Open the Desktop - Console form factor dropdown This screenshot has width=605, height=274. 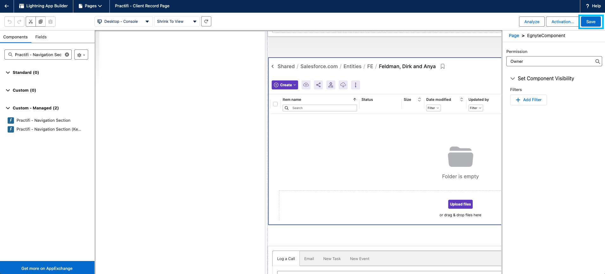[x=123, y=22]
